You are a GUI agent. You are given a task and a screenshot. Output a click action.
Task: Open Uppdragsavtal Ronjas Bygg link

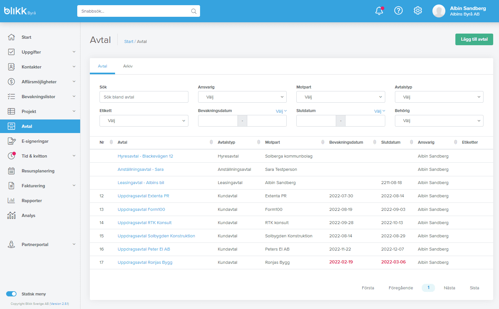[x=145, y=263]
